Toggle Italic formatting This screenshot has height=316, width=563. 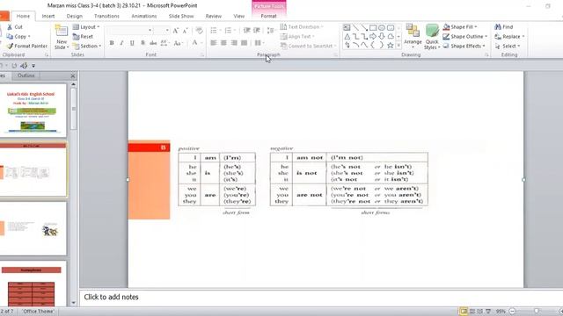pos(121,43)
